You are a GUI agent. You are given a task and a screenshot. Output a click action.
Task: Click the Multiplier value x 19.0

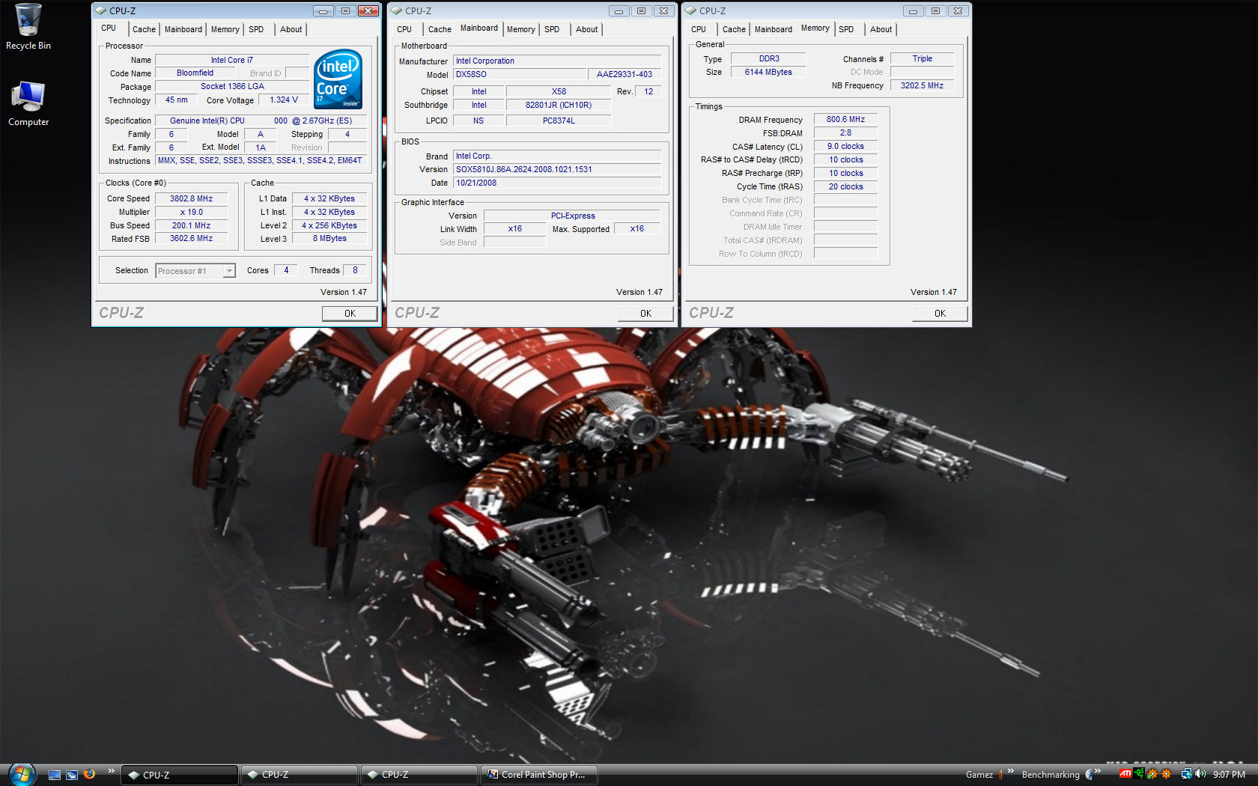coord(191,212)
